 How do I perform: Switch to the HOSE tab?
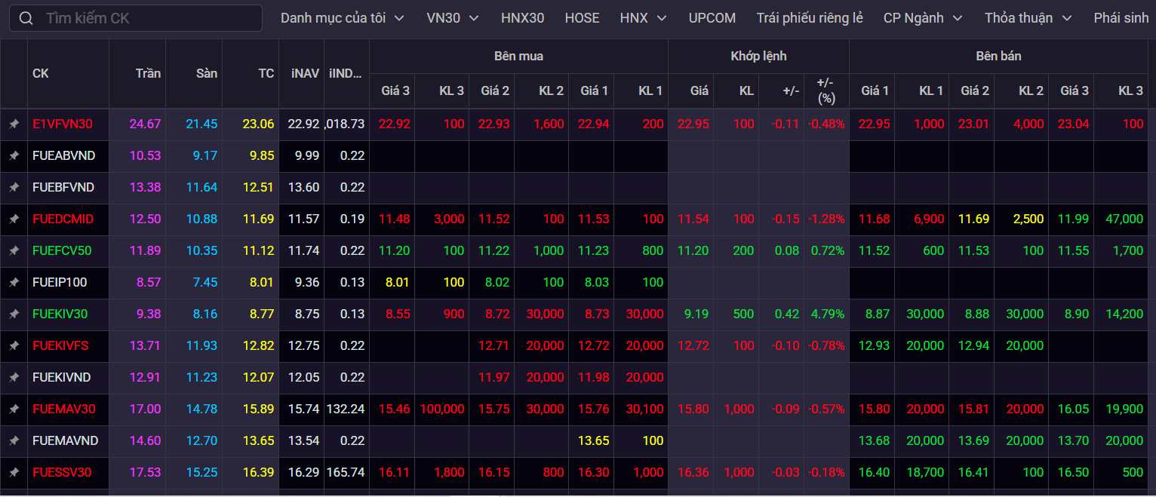pos(582,18)
